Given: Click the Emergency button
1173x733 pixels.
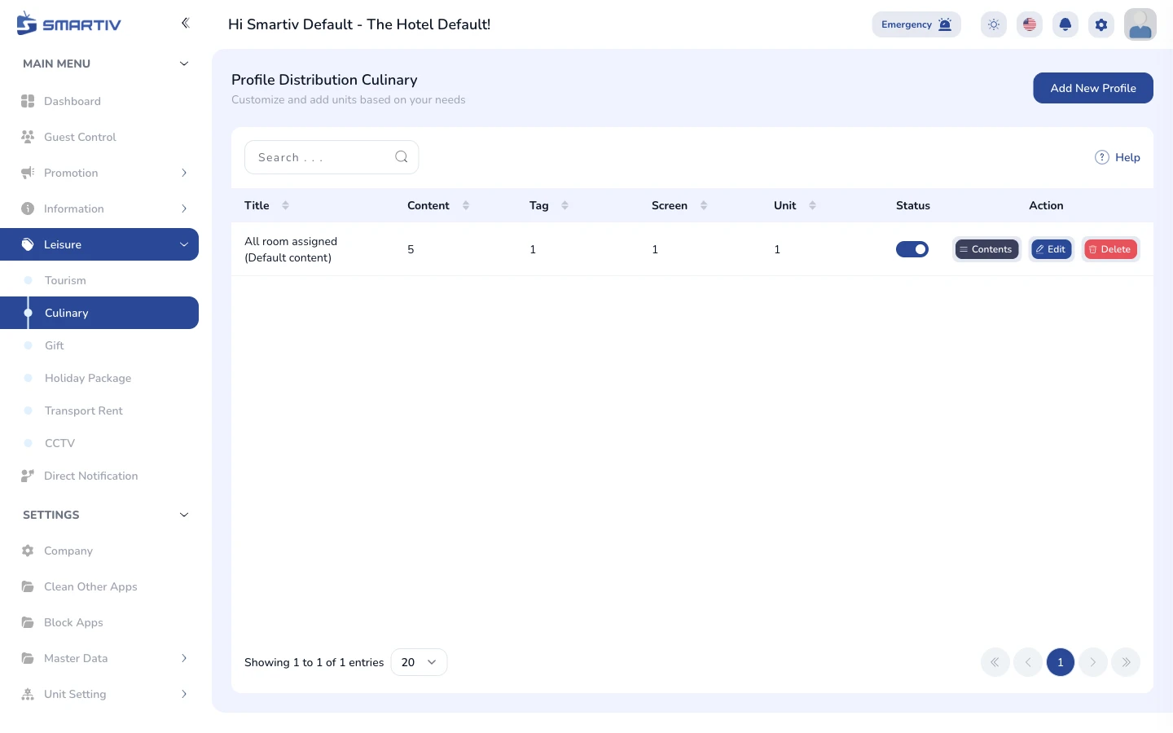Looking at the screenshot, I should click(916, 24).
